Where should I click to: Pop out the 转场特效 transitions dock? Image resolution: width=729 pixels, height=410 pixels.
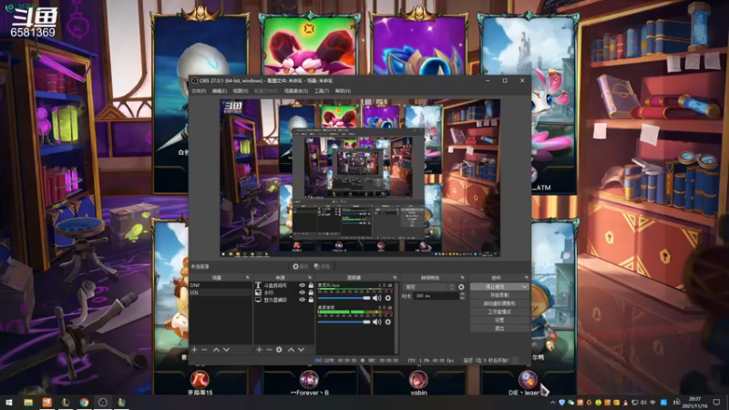(x=462, y=278)
